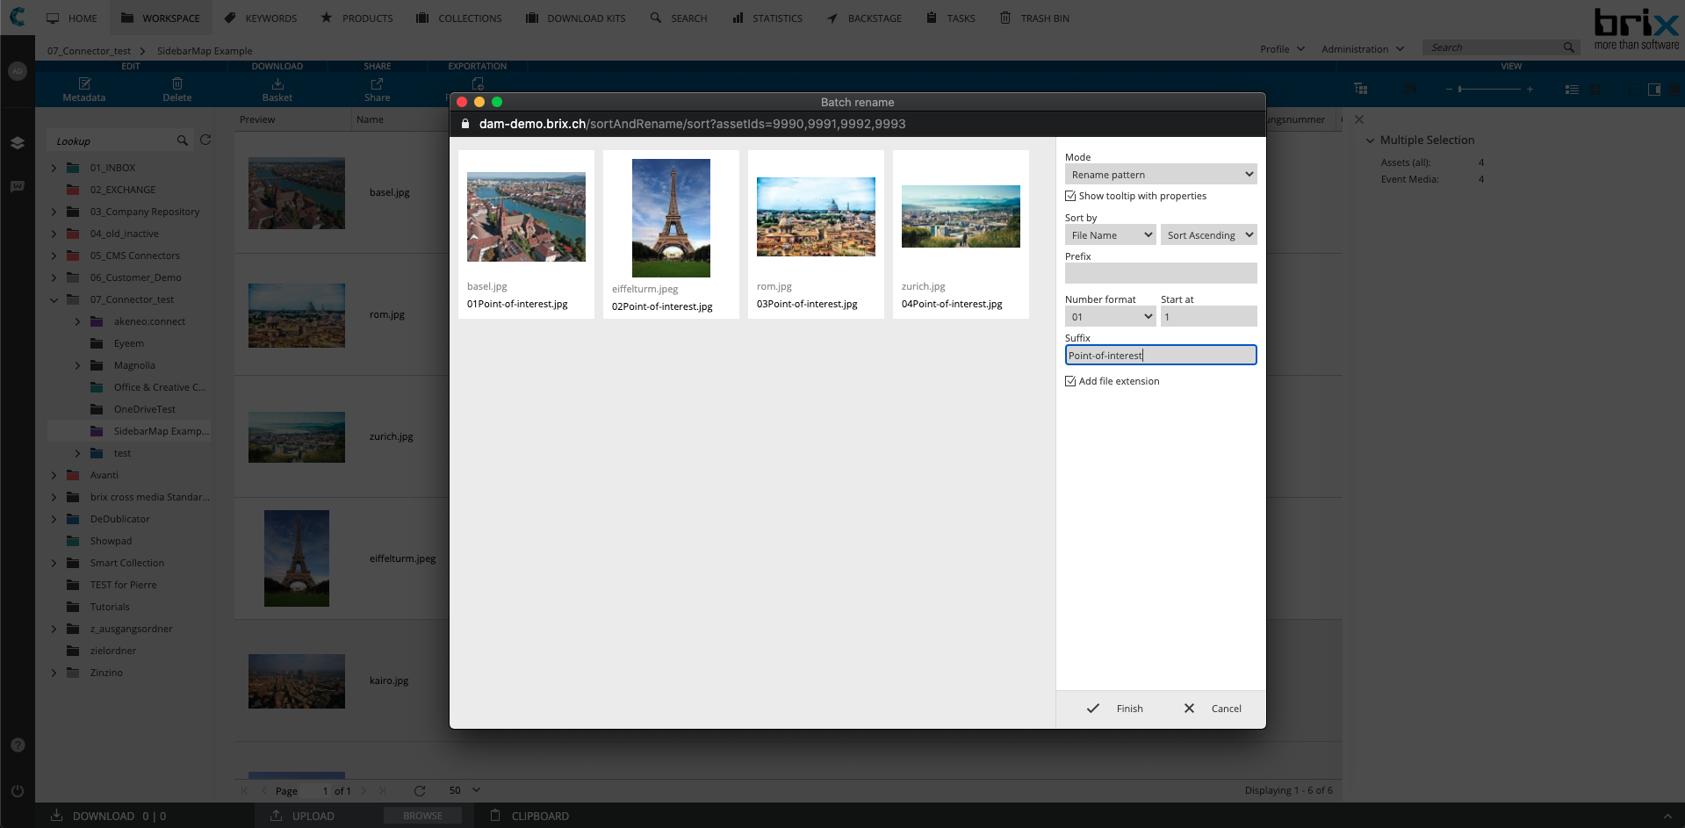Screen dimensions: 1685x828
Task: Open the Sort by File Name dropdown
Action: tap(1110, 235)
